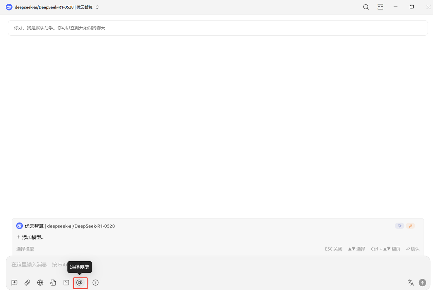Click the default assistant greeting message
Image resolution: width=433 pixels, height=292 pixels.
[218, 28]
